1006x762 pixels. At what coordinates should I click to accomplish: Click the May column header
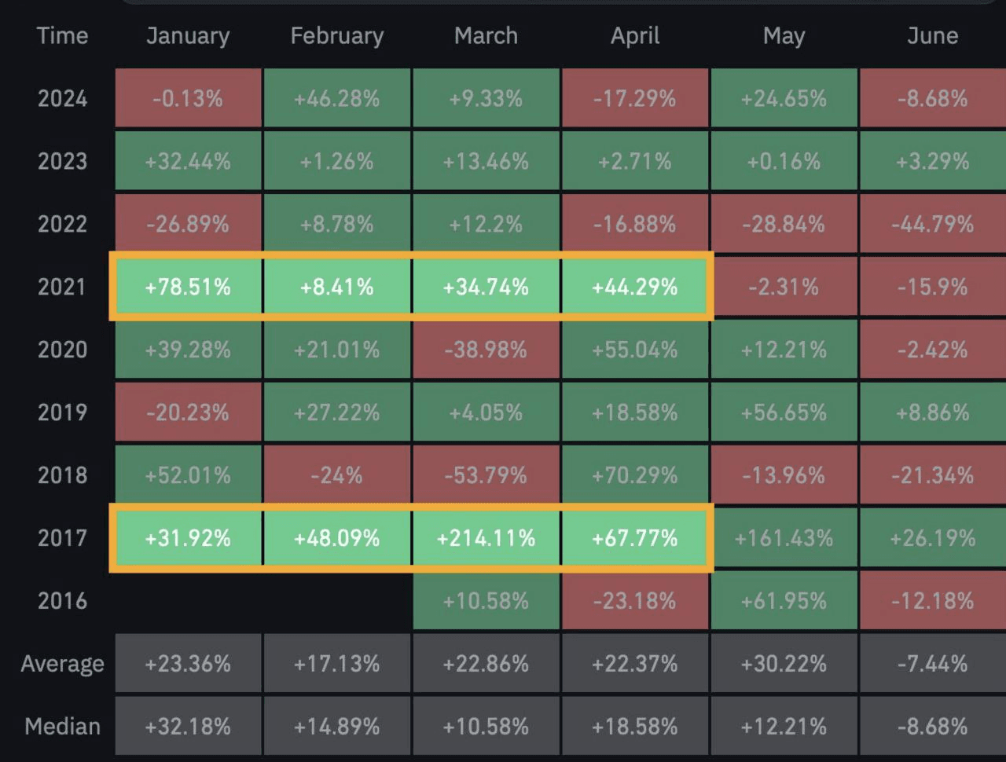pos(784,36)
